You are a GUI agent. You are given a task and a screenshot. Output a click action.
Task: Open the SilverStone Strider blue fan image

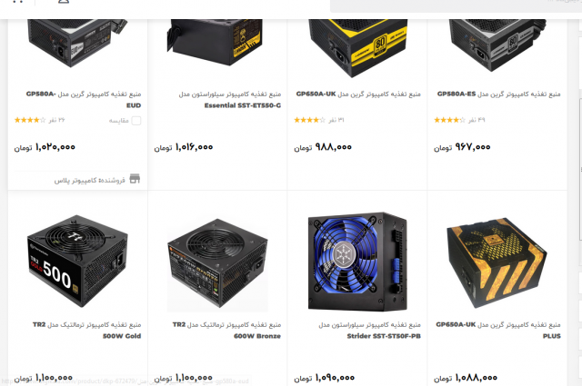pyautogui.click(x=357, y=262)
